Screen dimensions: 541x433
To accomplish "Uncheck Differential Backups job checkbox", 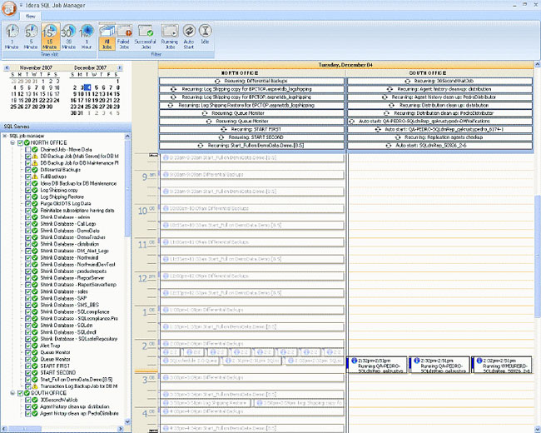I will tap(28, 170).
